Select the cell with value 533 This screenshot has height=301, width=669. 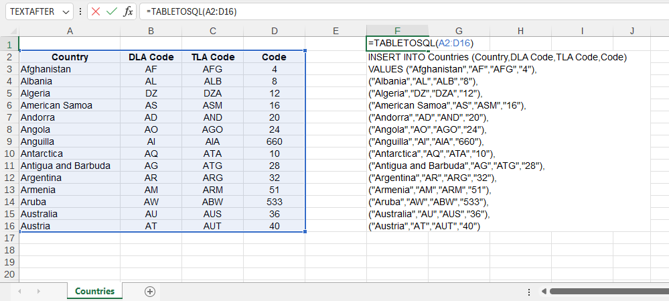click(275, 202)
